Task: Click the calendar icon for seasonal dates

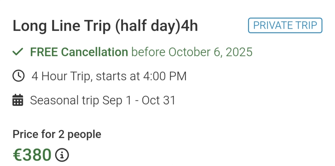Action: (18, 101)
